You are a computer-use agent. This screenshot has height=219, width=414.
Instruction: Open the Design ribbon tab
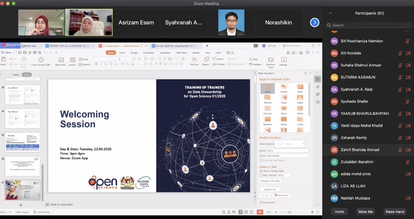click(x=134, y=53)
